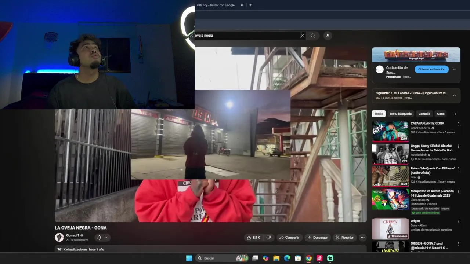Viewport: 470px width, 264px height.
Task: Open Windows Start menu
Action: coord(189,258)
